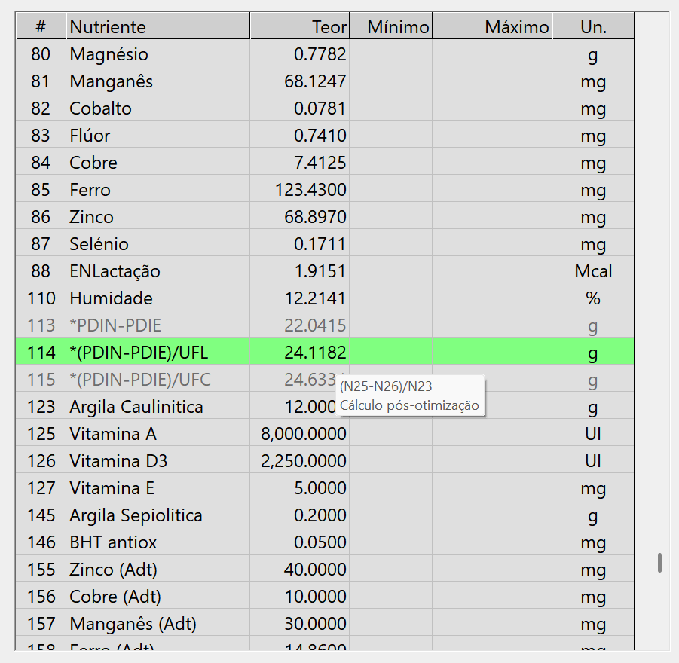Screen dimensions: 679x663
Task: Click the Mínimo column header
Action: point(391,27)
